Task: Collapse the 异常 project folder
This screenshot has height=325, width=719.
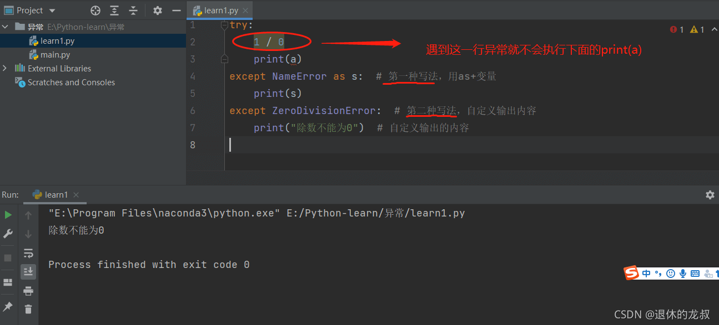Action: (x=6, y=27)
